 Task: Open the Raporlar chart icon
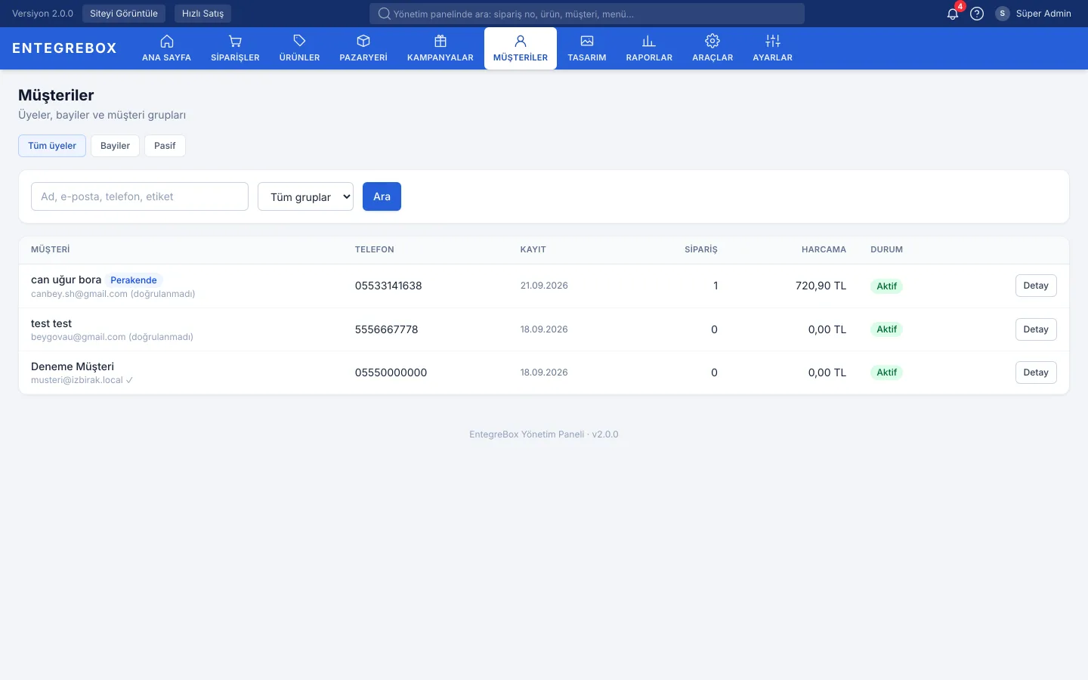pyautogui.click(x=649, y=41)
